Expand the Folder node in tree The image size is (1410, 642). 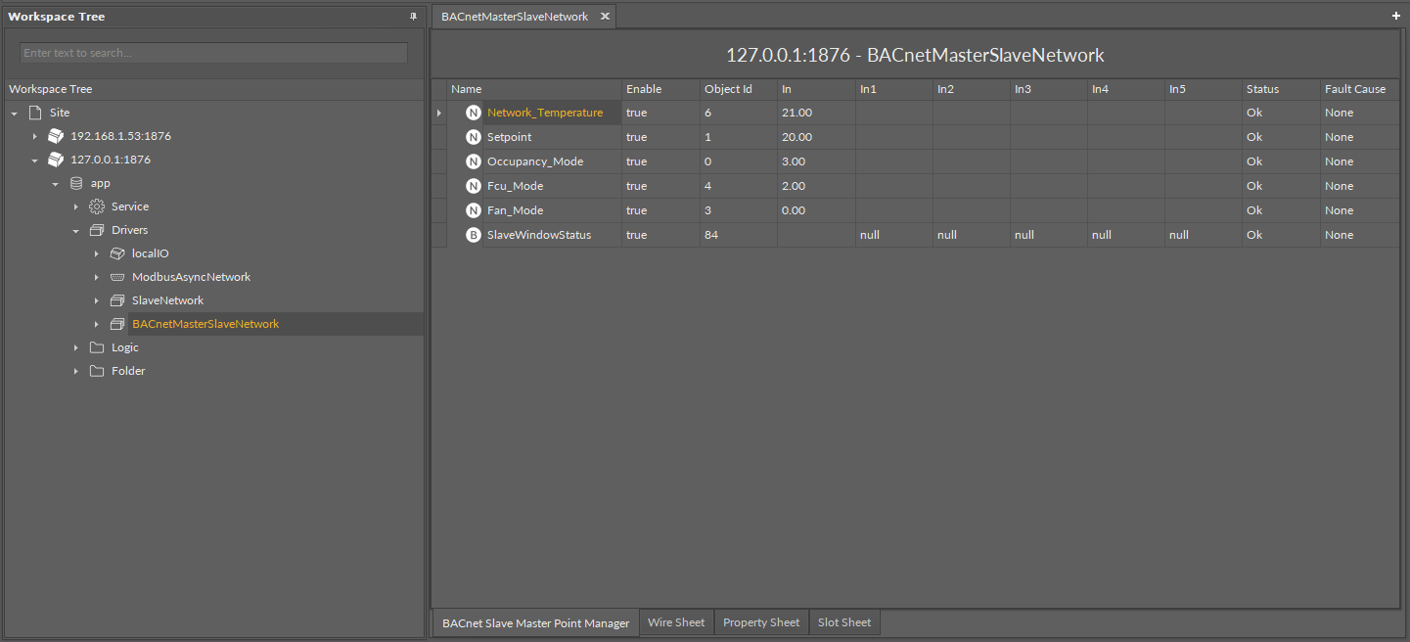(x=76, y=371)
